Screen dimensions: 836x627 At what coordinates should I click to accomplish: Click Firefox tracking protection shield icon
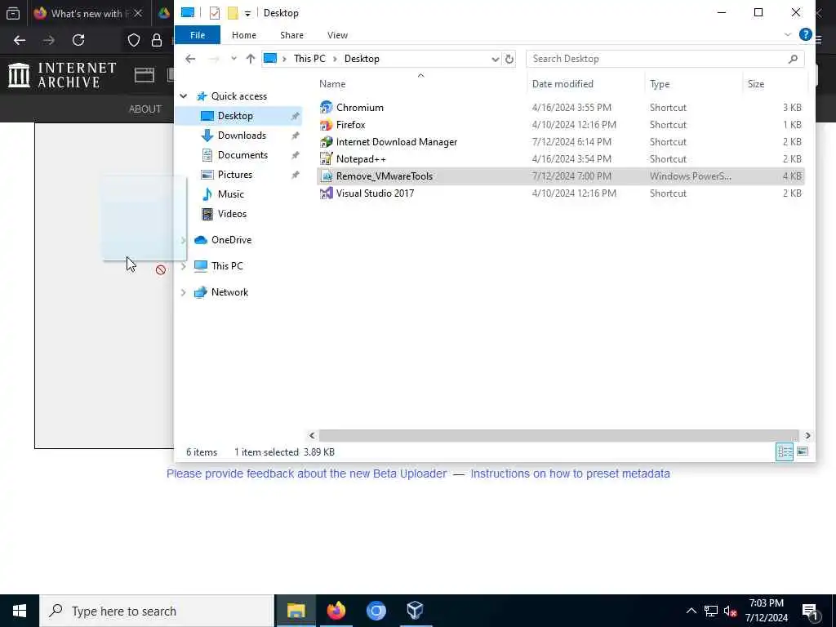[x=134, y=40]
